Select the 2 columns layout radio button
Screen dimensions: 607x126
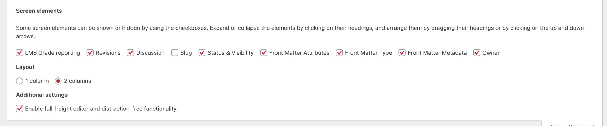[x=58, y=81]
